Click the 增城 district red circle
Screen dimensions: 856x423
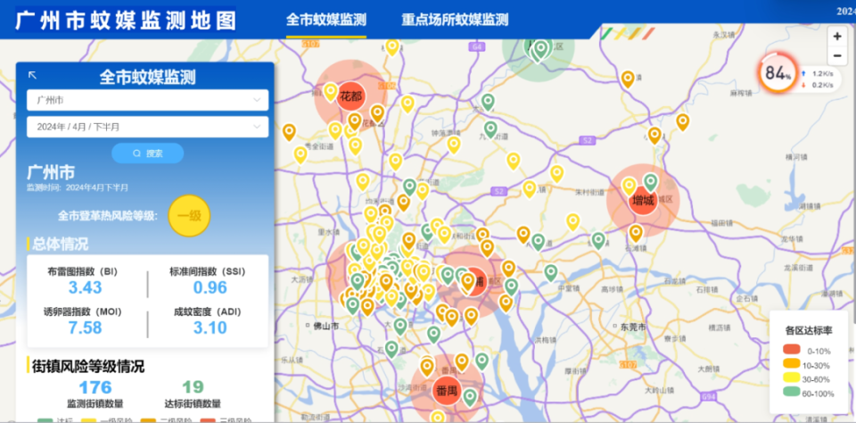(643, 200)
